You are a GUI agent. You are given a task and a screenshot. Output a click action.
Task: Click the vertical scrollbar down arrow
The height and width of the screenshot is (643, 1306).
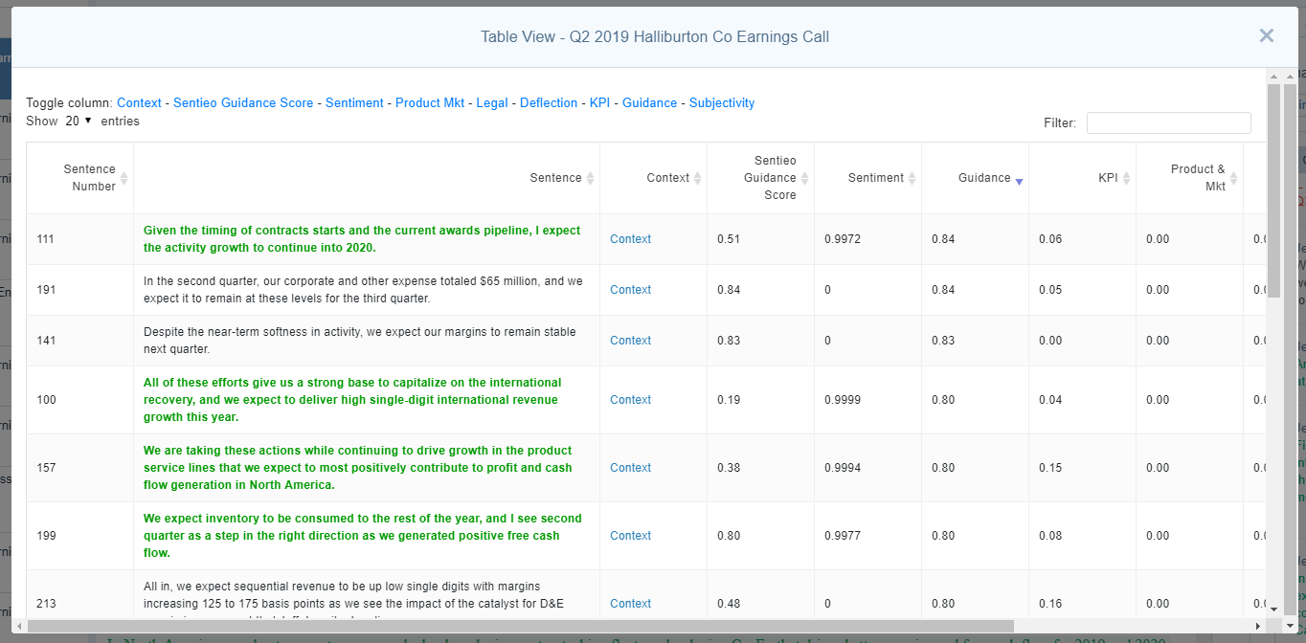tap(1273, 608)
